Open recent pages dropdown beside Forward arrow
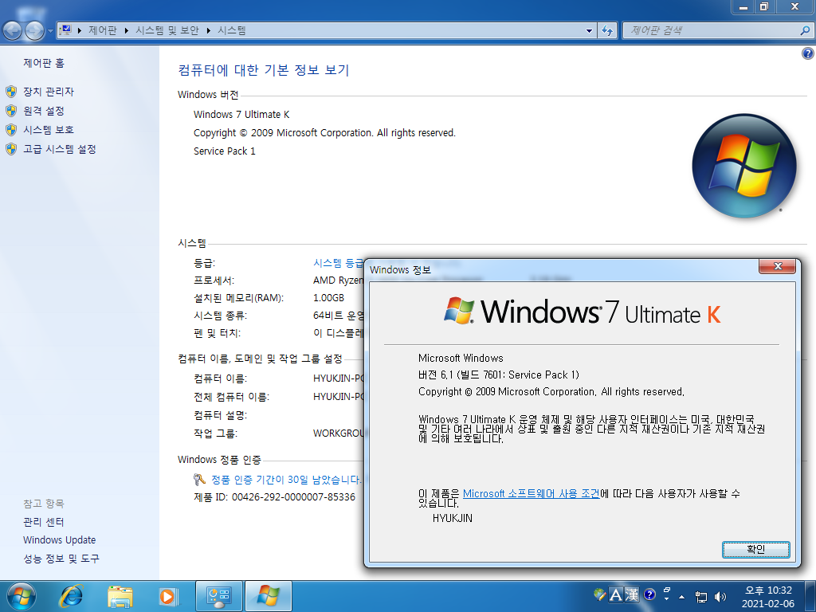816x612 pixels. coord(50,31)
